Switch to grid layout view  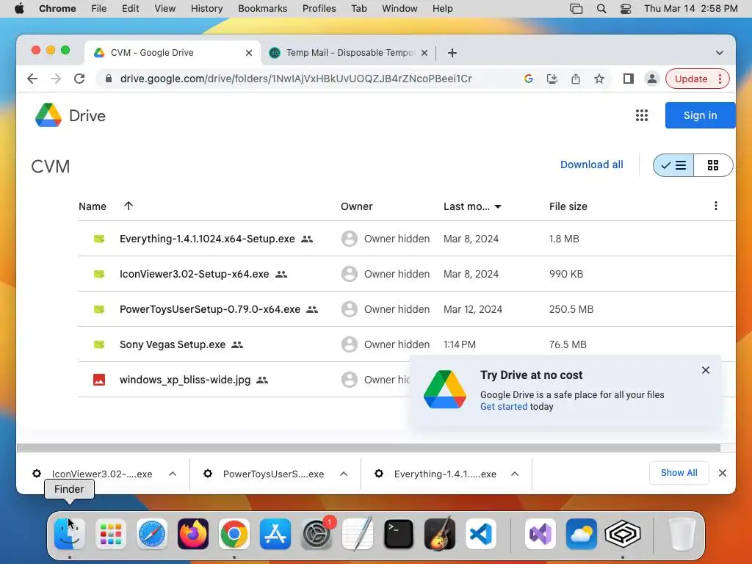[713, 165]
